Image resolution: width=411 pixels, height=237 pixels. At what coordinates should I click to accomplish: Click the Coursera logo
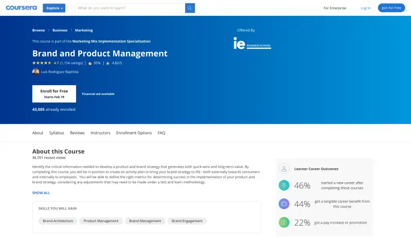(21, 8)
